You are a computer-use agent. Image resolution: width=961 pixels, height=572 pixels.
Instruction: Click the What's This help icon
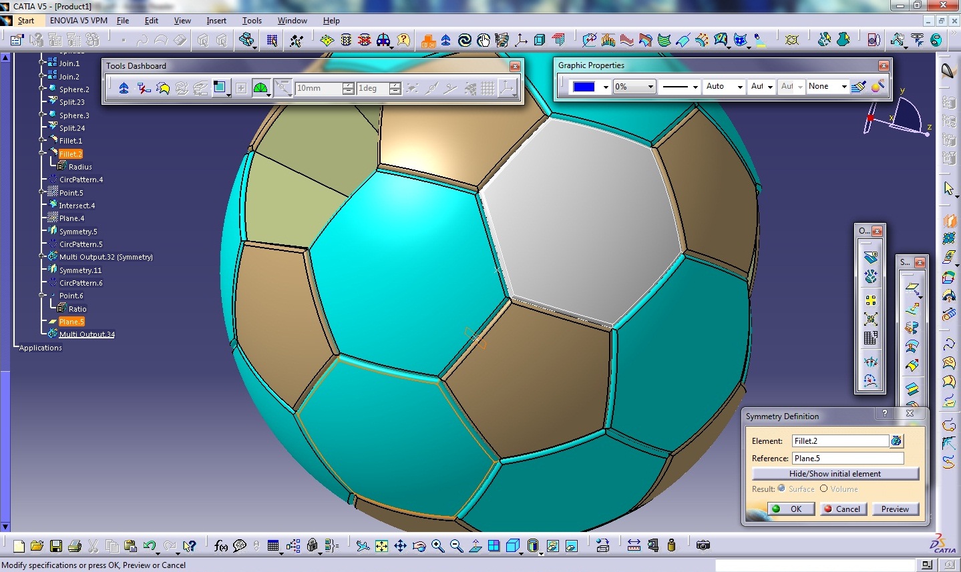190,546
